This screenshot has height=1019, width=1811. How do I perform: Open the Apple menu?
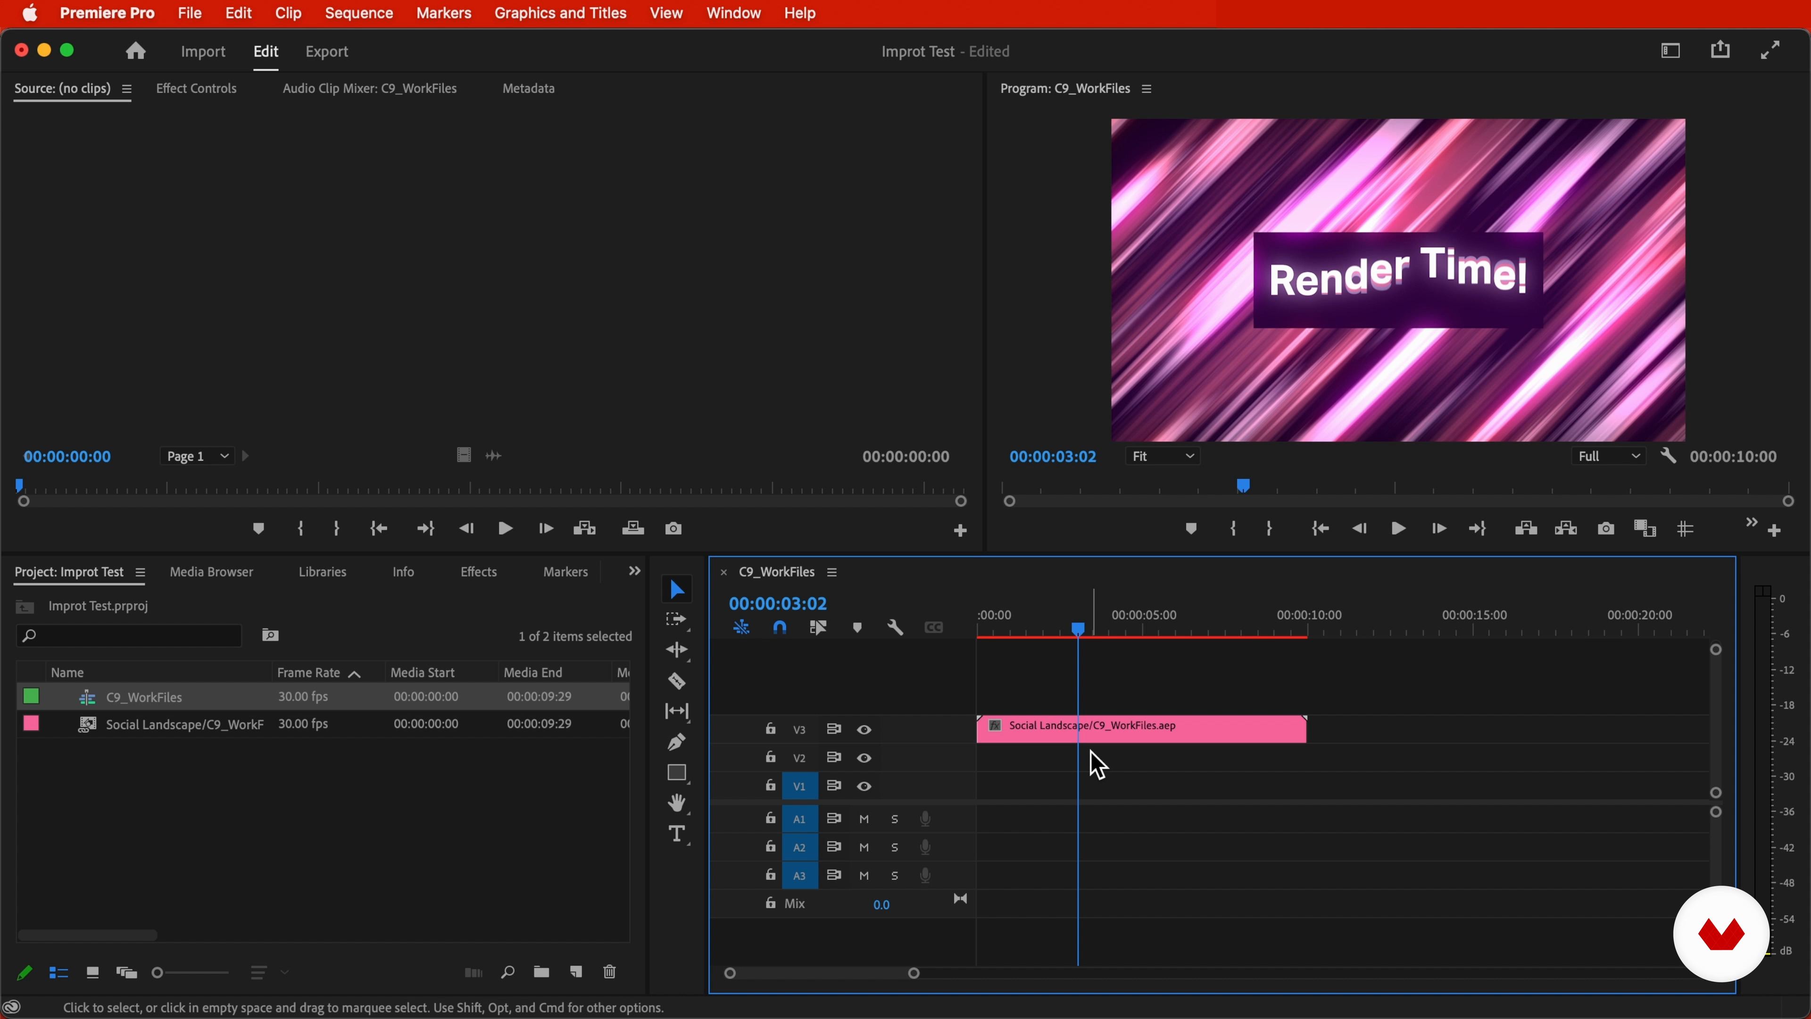(30, 13)
